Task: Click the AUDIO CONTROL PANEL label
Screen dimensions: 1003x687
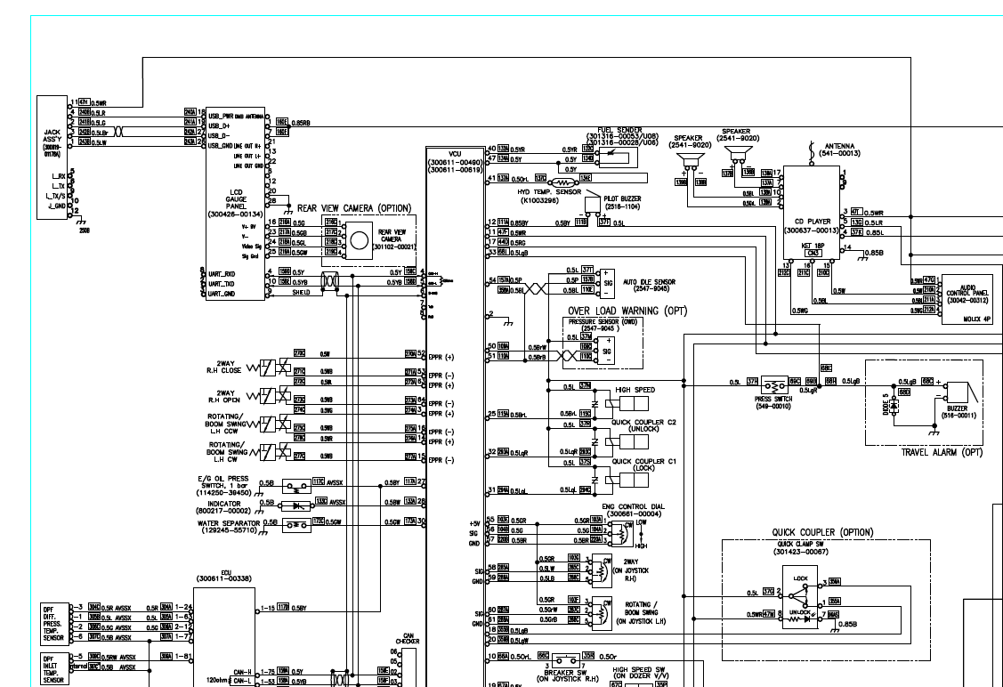Action: tap(967, 294)
